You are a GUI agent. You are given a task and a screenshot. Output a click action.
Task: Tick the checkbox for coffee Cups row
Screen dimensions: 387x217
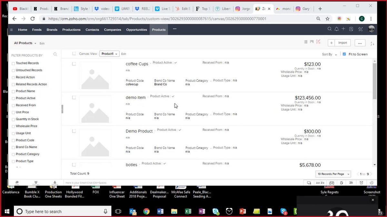coord(74,64)
